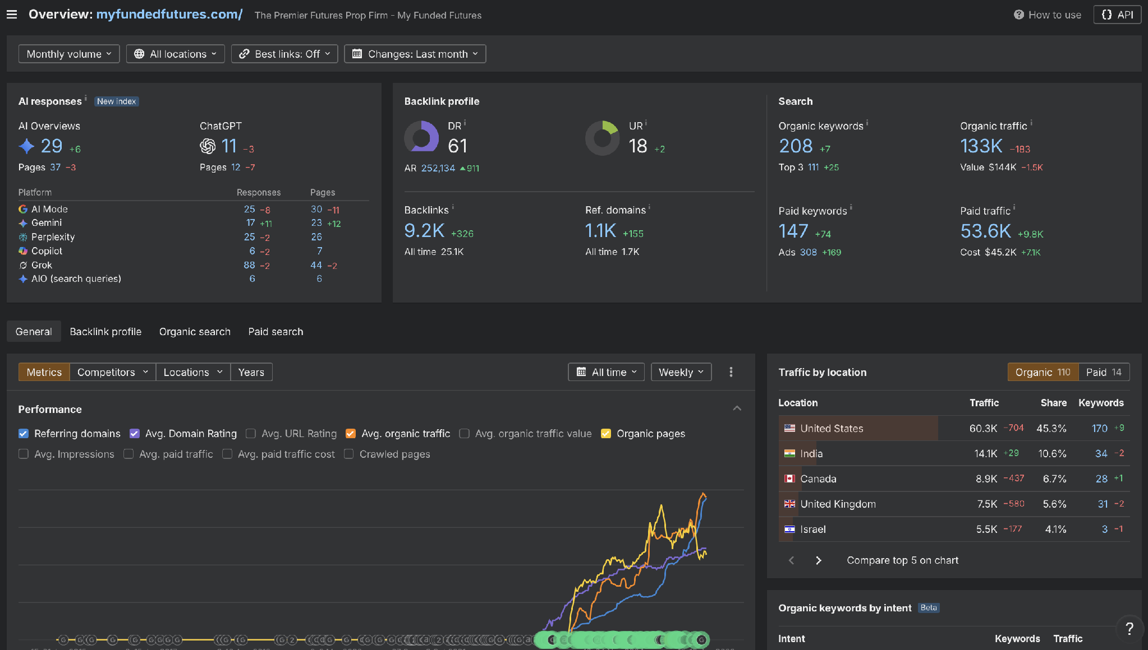Screen dimensions: 1148x650
Task: Click the How to use help icon
Action: click(1019, 15)
